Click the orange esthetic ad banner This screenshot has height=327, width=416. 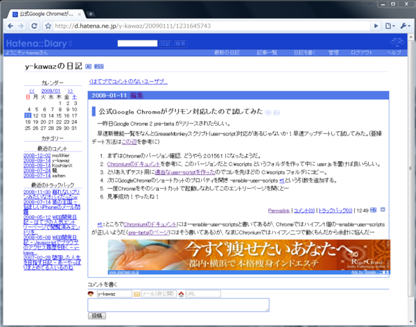(249, 255)
